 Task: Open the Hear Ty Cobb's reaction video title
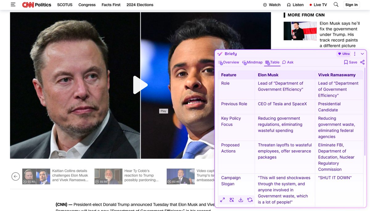pos(141,175)
